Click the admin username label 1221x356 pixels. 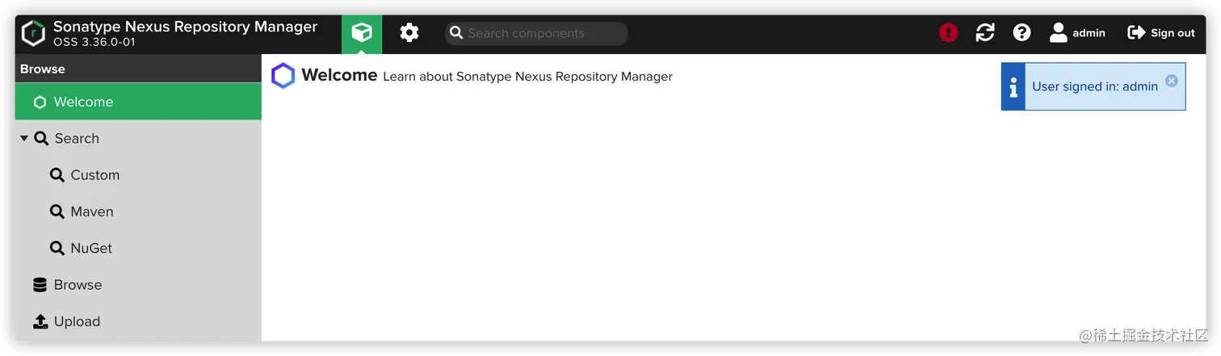(x=1089, y=33)
